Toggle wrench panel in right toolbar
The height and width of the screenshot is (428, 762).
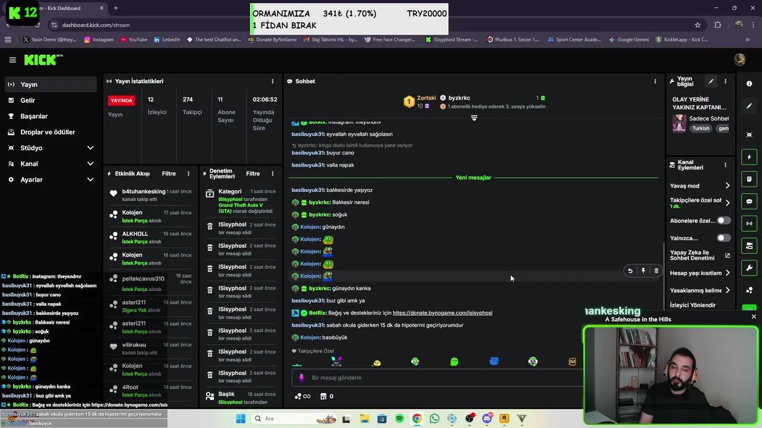click(x=749, y=267)
